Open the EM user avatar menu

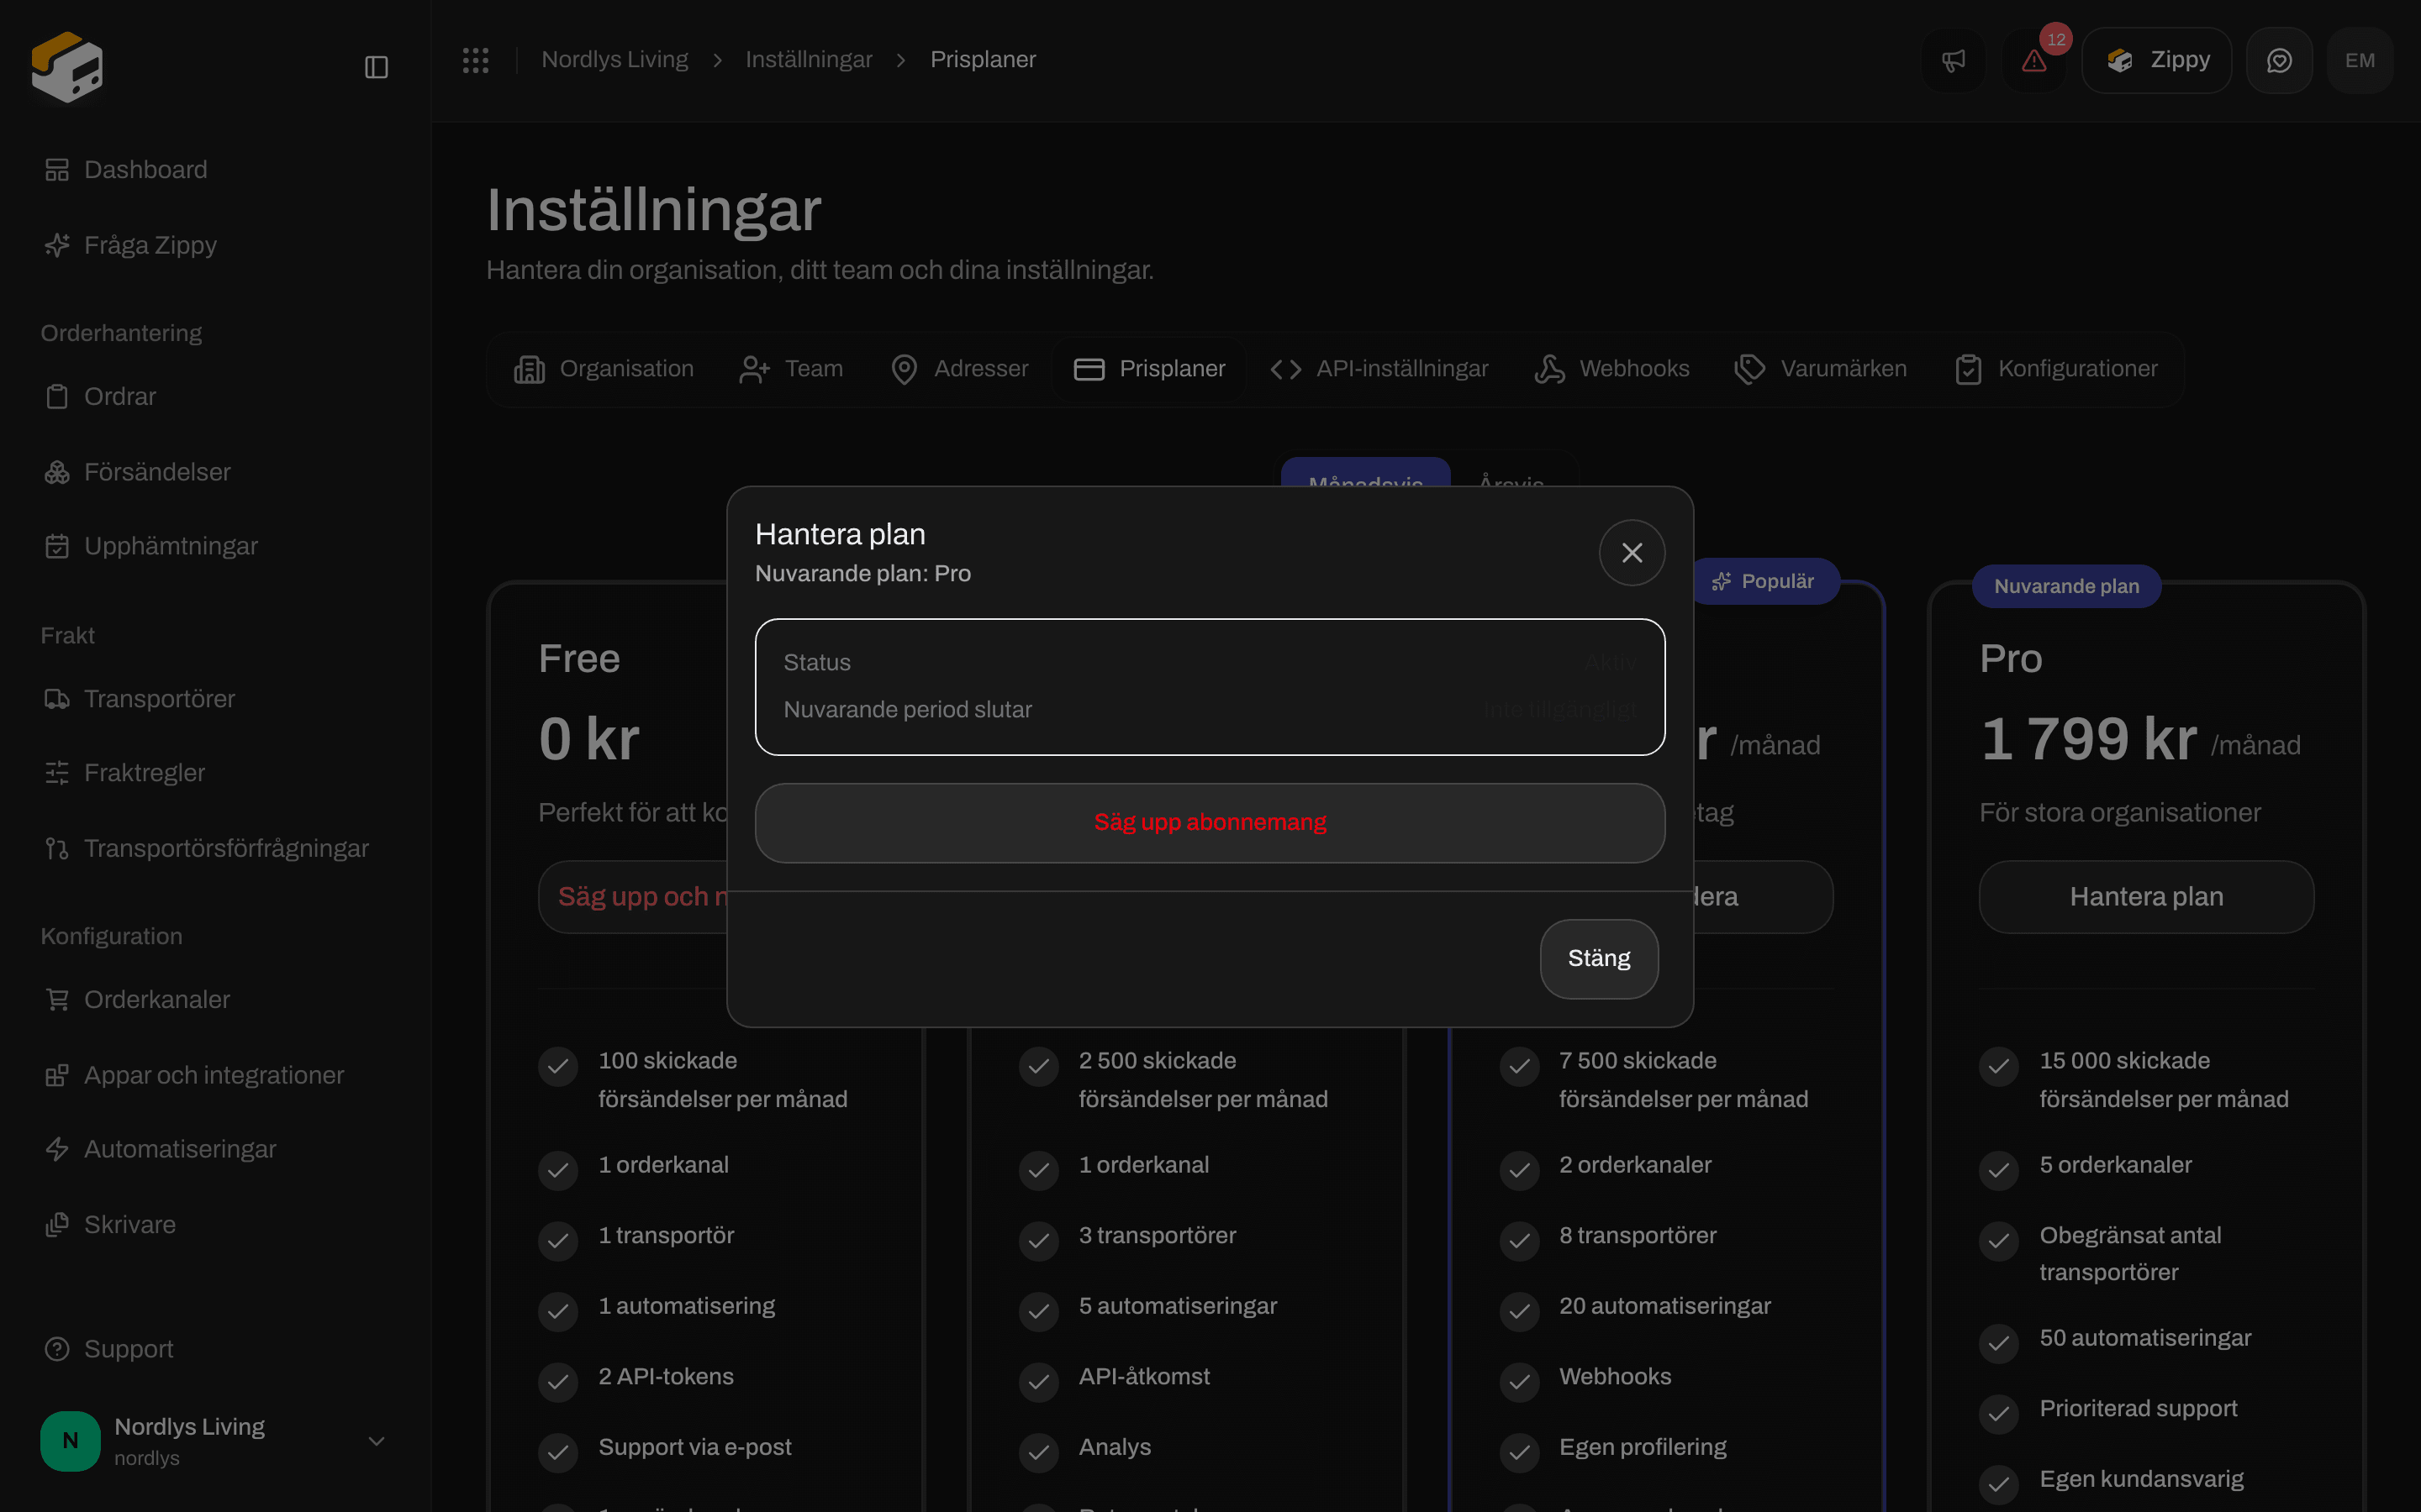2360,61
